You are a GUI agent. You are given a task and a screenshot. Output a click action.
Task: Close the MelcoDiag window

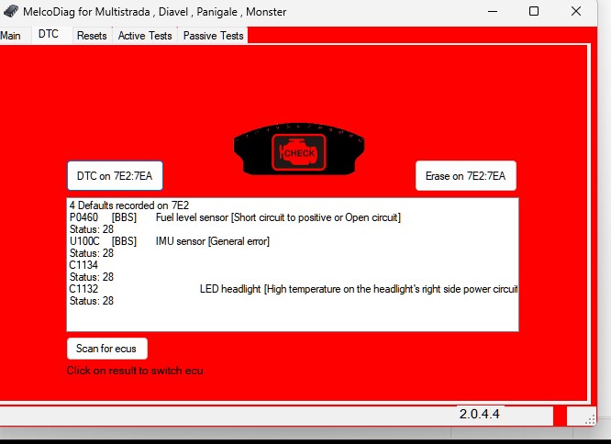(576, 11)
